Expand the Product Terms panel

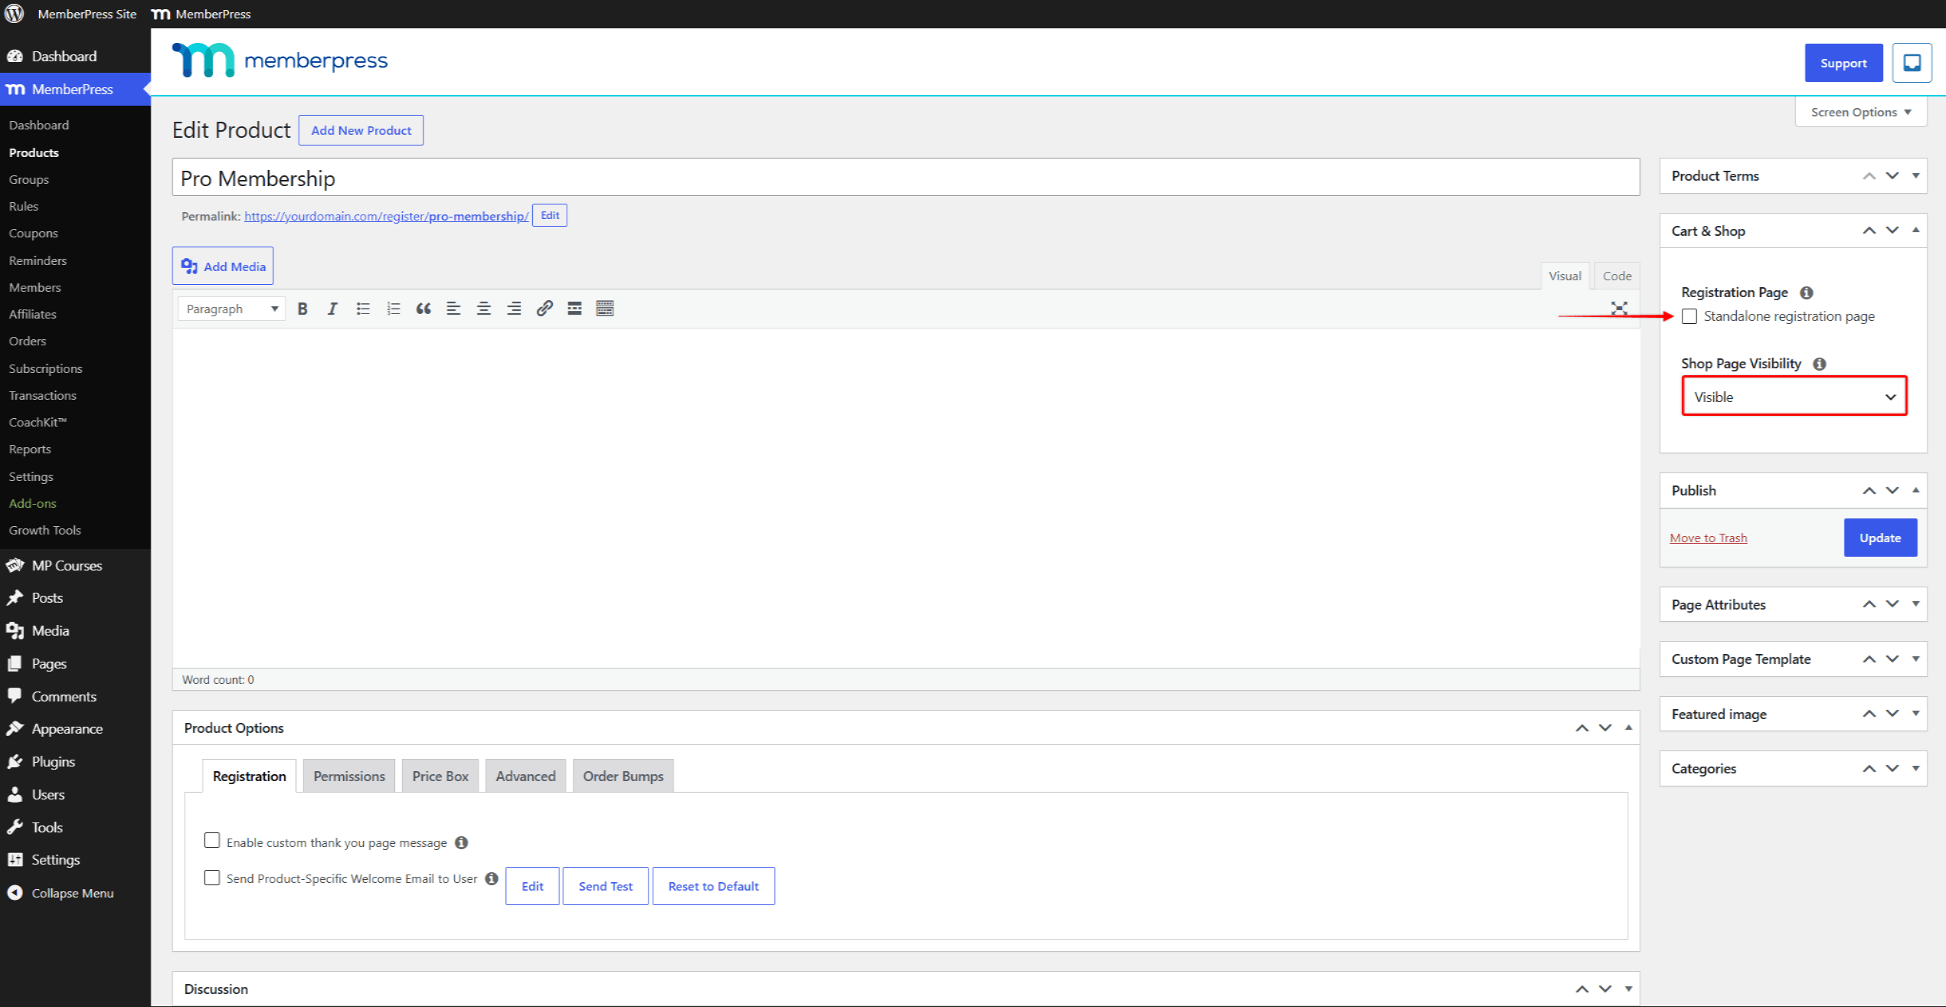(x=1916, y=176)
